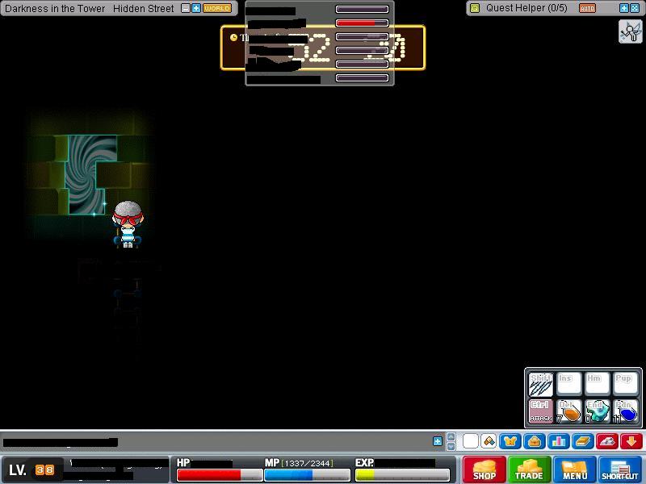Use the blue potion in Pdn quickslot
The image size is (646, 484).
coord(625,411)
